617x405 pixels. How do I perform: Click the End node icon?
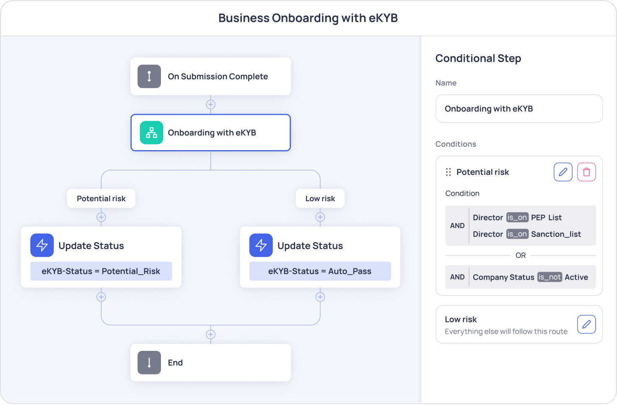pos(149,363)
